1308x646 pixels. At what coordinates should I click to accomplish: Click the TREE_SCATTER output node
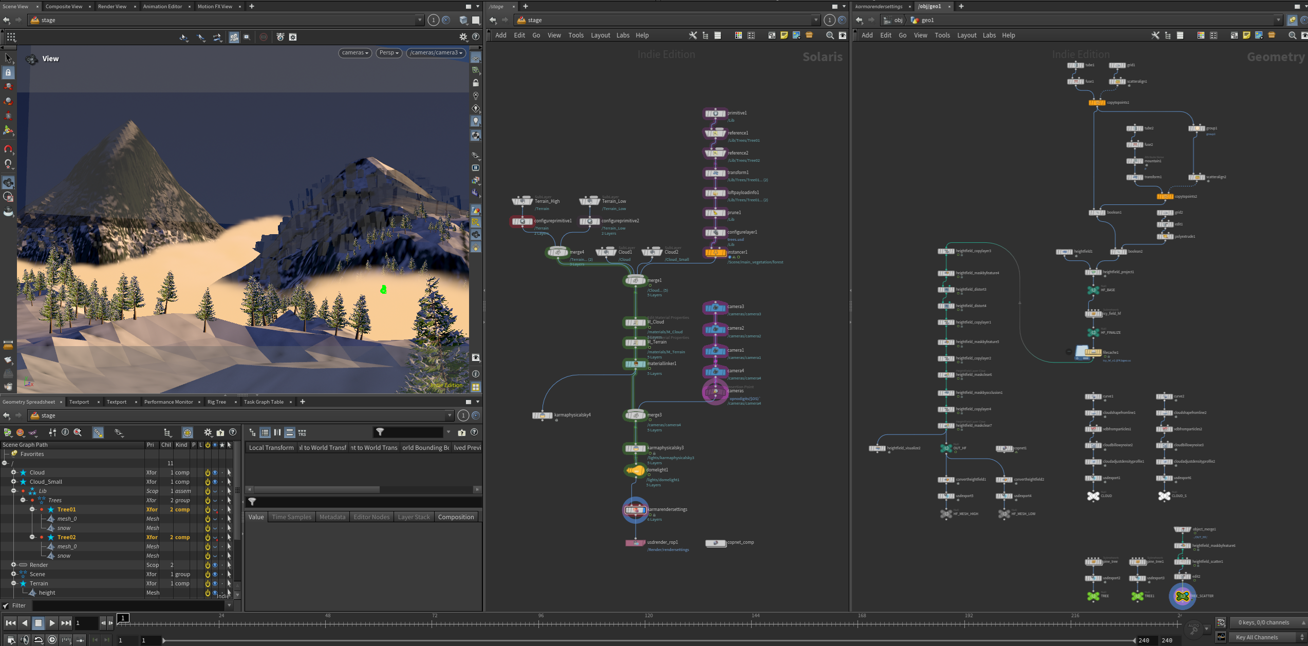(1182, 596)
